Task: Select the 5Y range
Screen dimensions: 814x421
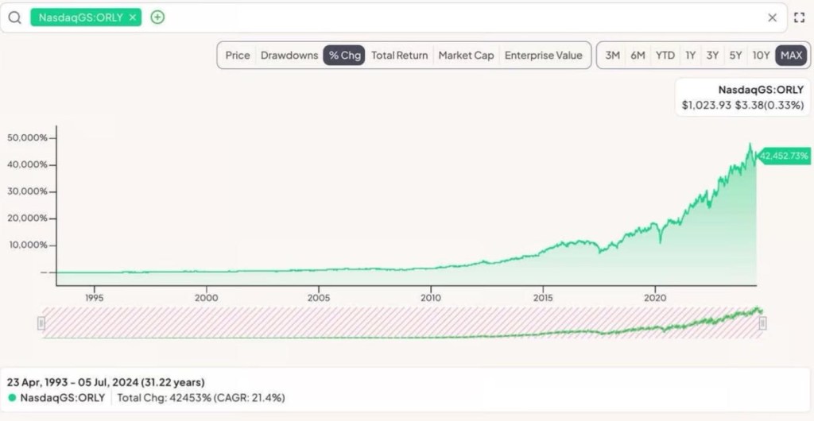Action: [x=736, y=56]
